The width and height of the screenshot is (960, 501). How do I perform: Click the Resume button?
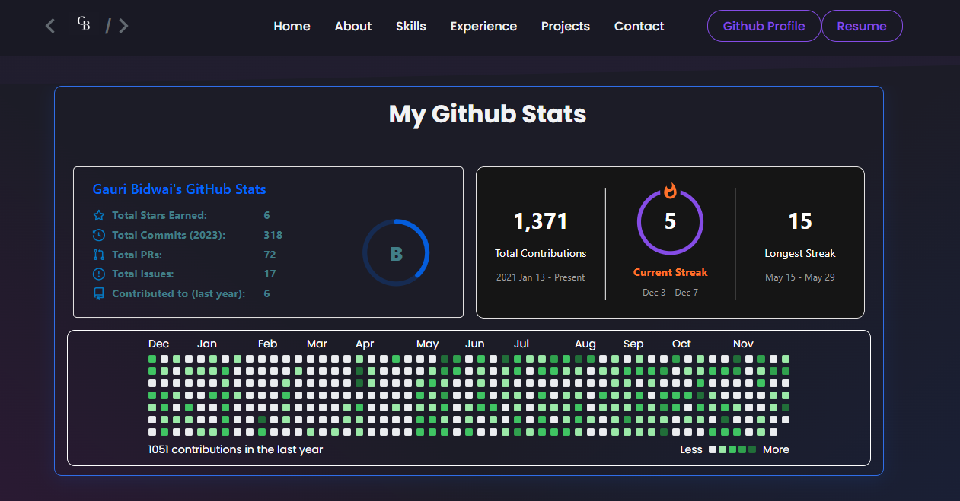point(862,26)
